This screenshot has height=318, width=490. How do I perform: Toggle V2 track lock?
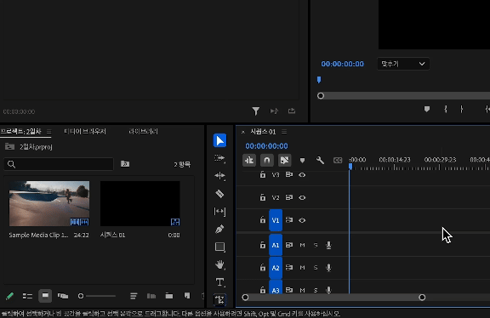pyautogui.click(x=263, y=197)
